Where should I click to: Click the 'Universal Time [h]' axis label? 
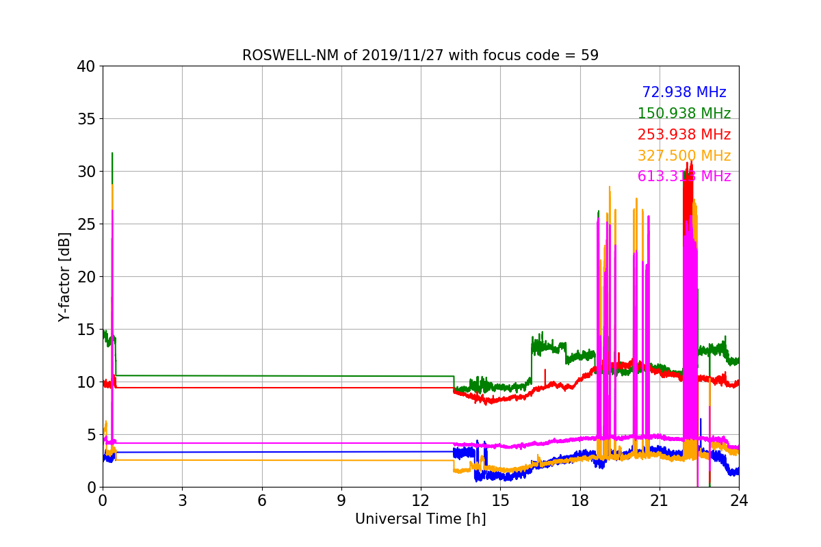420,519
